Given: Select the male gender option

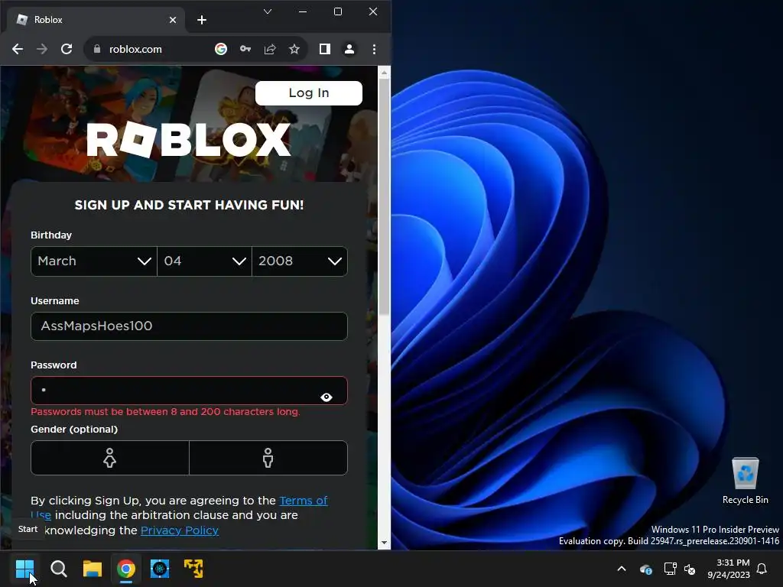Looking at the screenshot, I should pyautogui.click(x=268, y=458).
